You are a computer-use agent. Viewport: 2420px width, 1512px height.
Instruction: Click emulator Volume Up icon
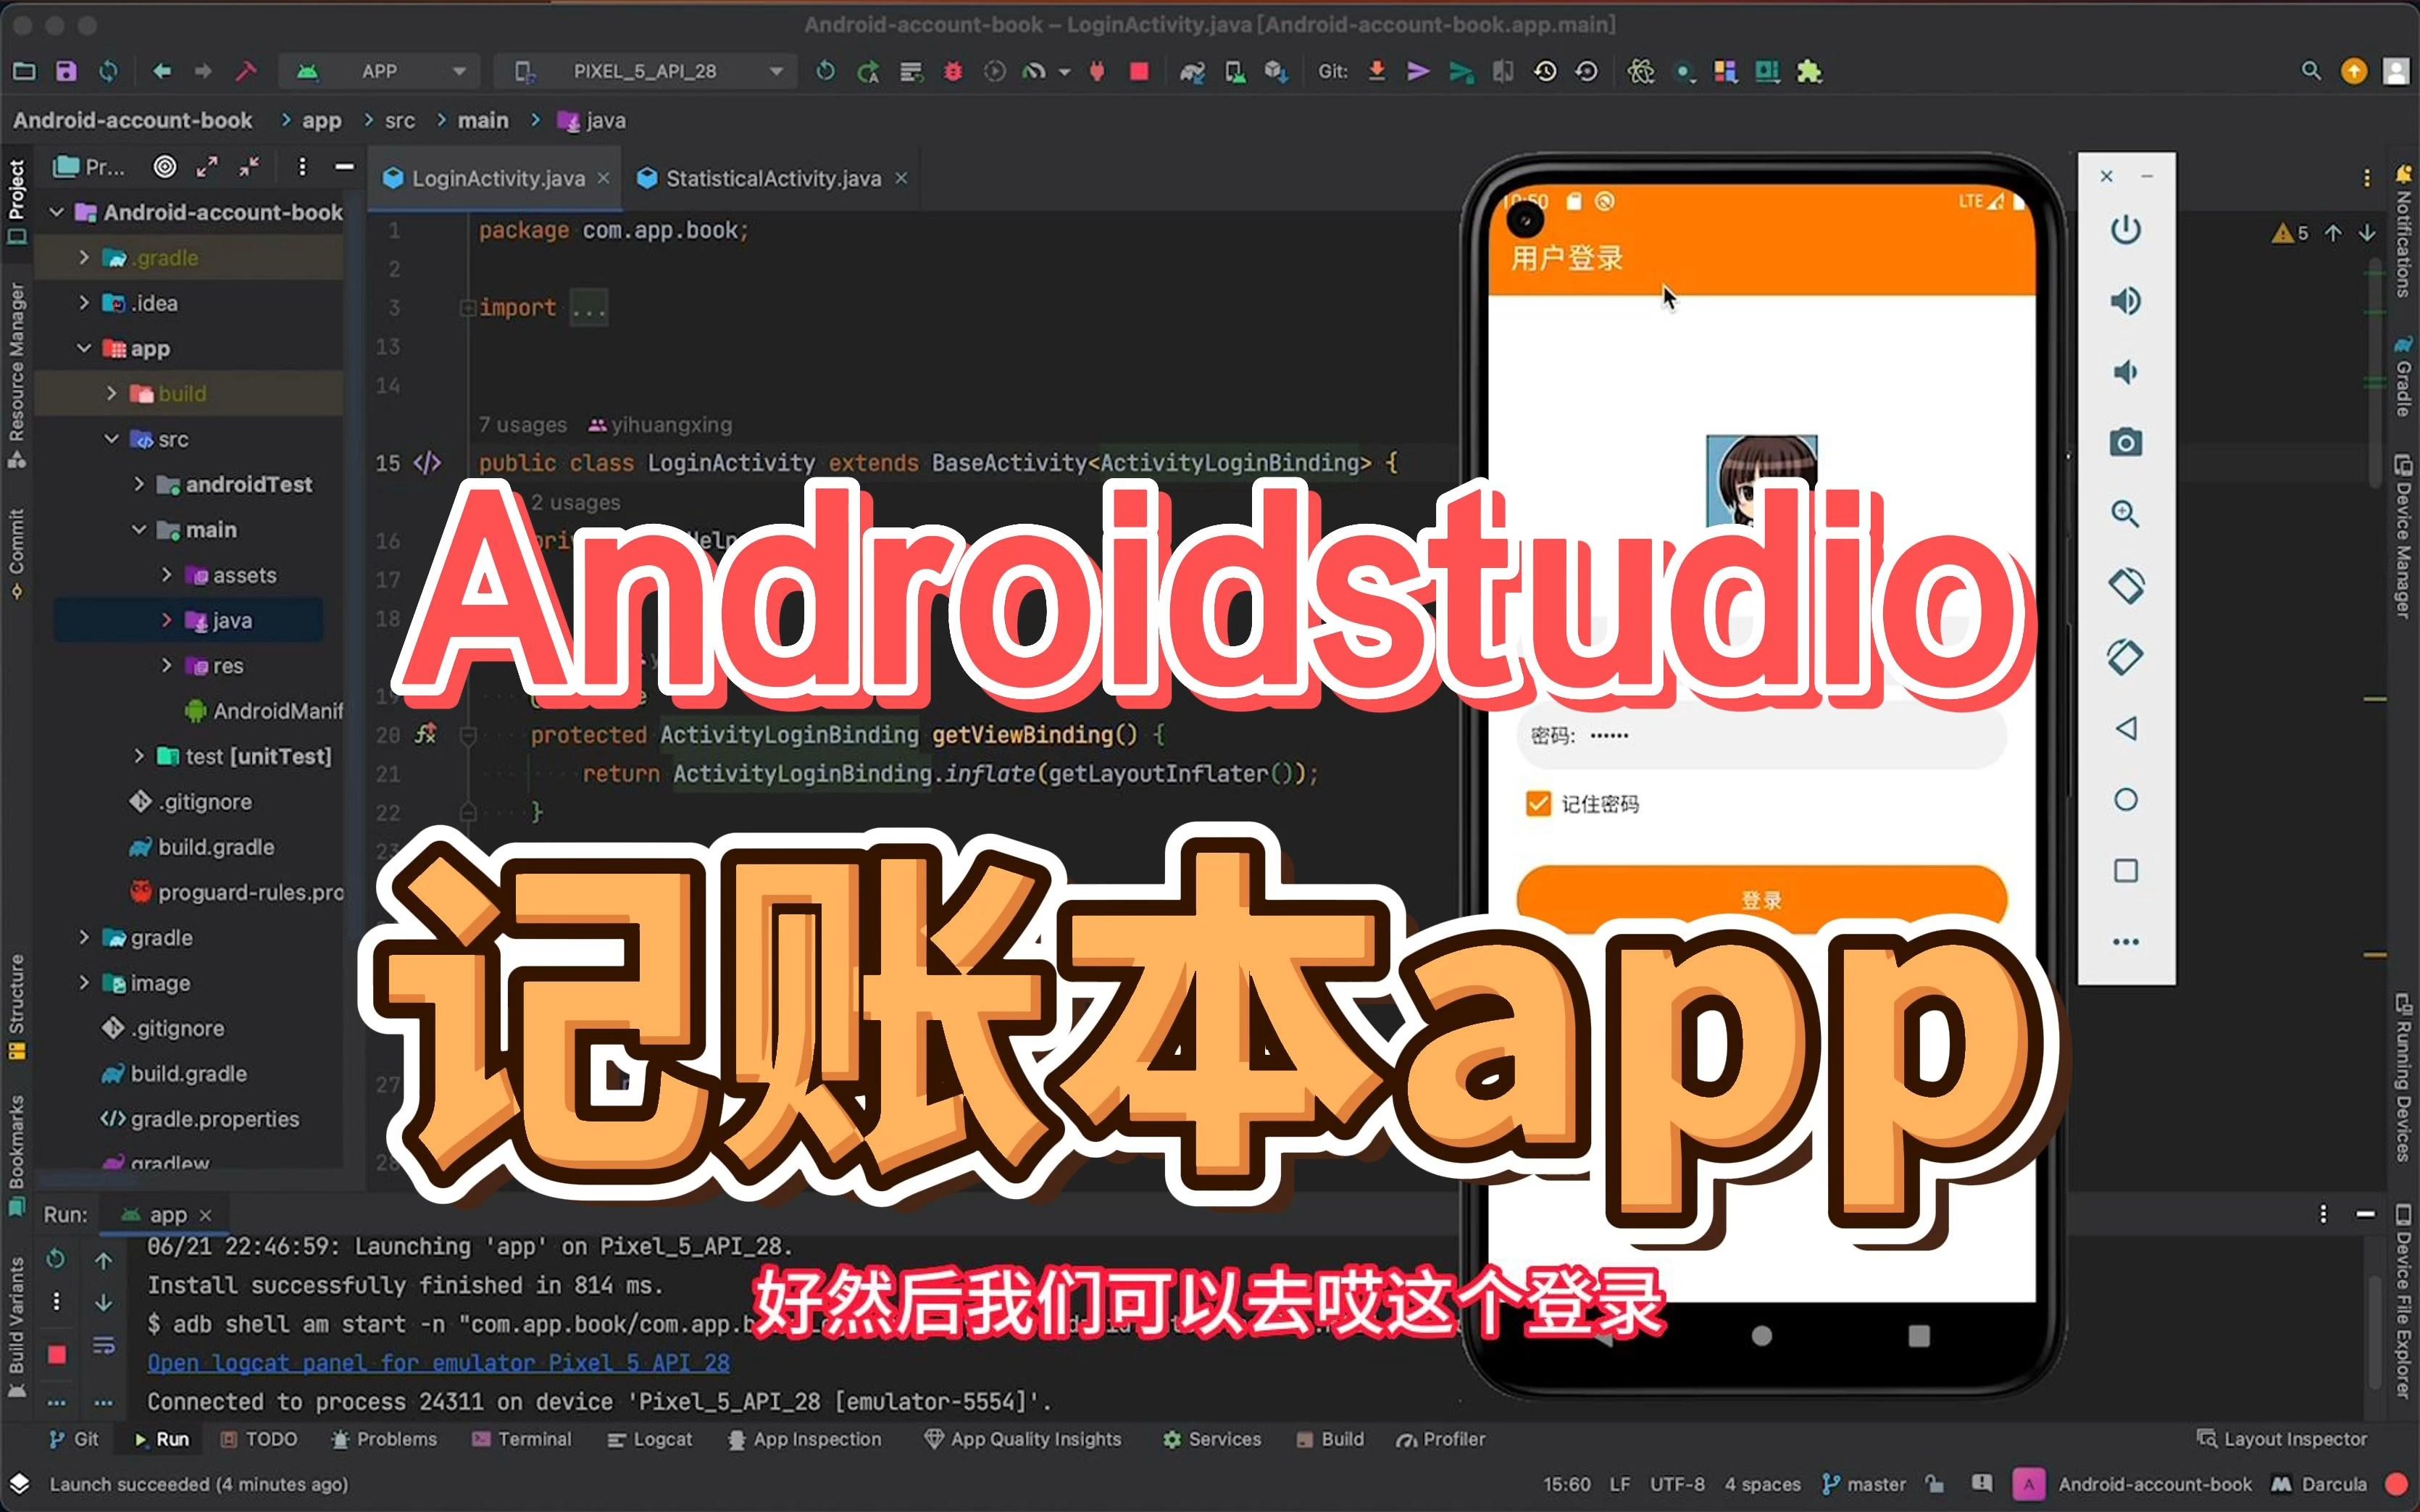click(2125, 300)
